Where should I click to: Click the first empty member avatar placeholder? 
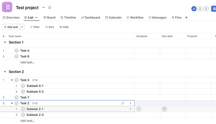[200, 9]
